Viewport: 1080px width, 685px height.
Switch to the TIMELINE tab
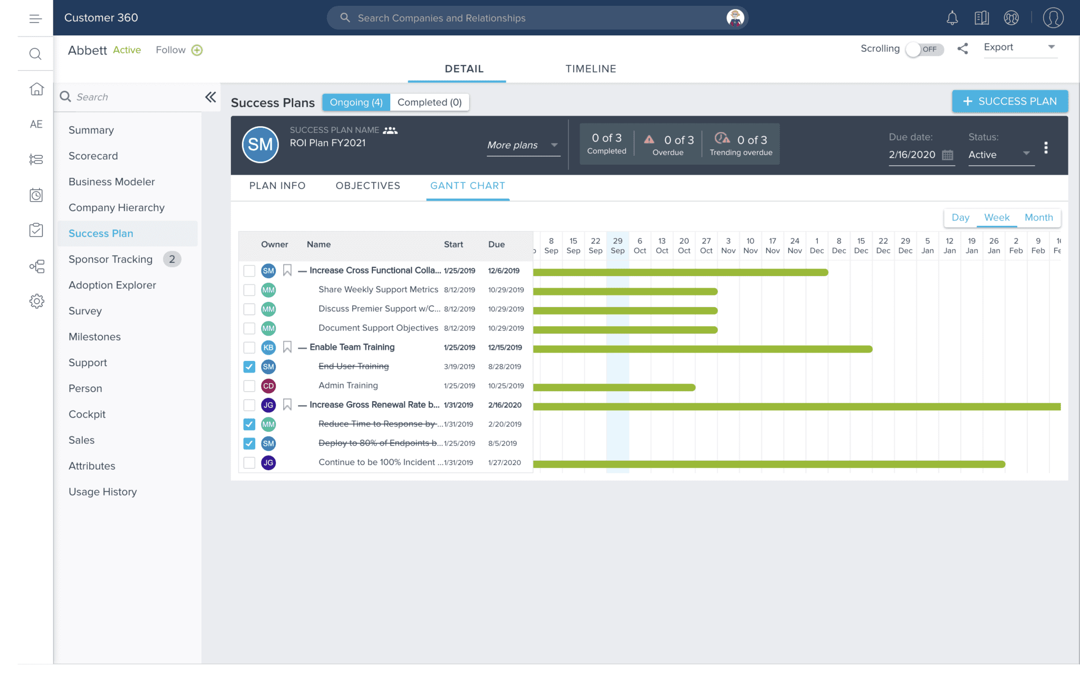click(591, 69)
